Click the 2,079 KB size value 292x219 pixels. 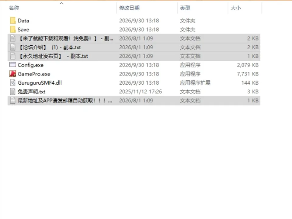[248, 65]
